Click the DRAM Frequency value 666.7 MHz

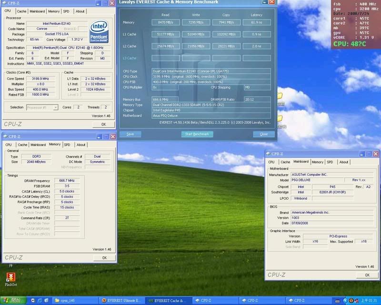coord(67,181)
